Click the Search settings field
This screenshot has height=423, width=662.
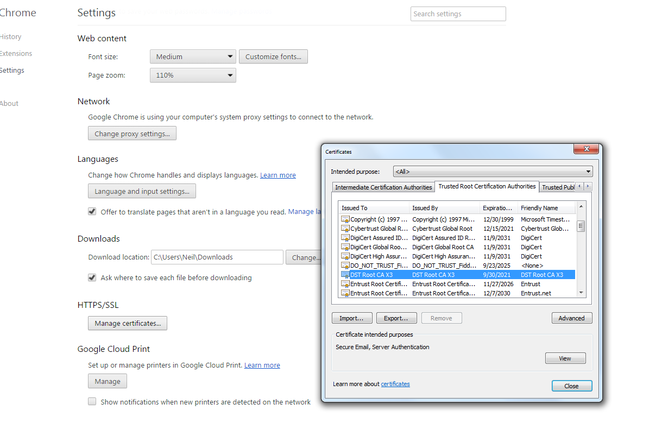(458, 14)
